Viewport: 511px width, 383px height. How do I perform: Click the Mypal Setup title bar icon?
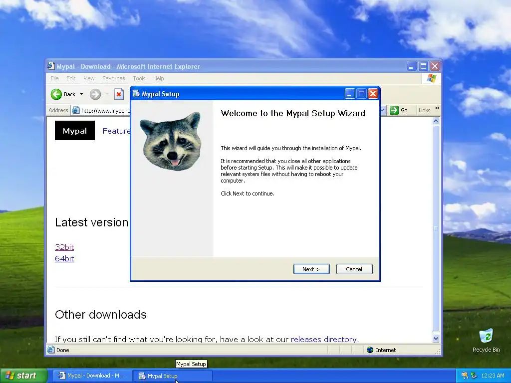(136, 93)
